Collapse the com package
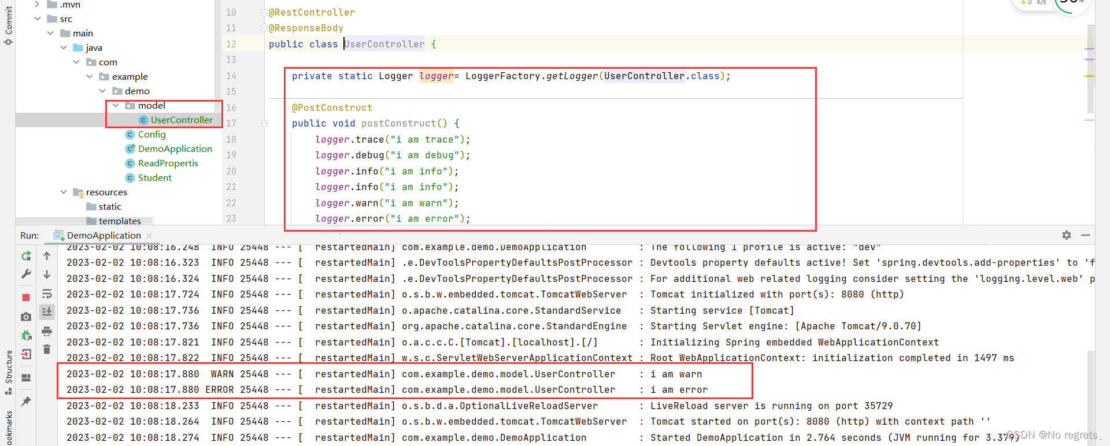The height and width of the screenshot is (446, 1110). point(76,62)
